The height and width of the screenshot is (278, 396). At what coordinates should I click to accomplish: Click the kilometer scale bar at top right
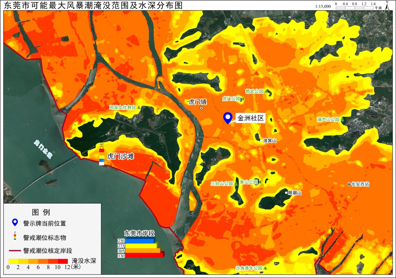355,8
